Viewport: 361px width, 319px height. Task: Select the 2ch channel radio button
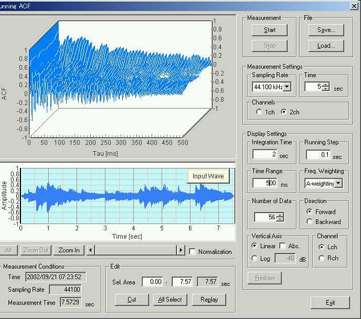pyautogui.click(x=284, y=111)
